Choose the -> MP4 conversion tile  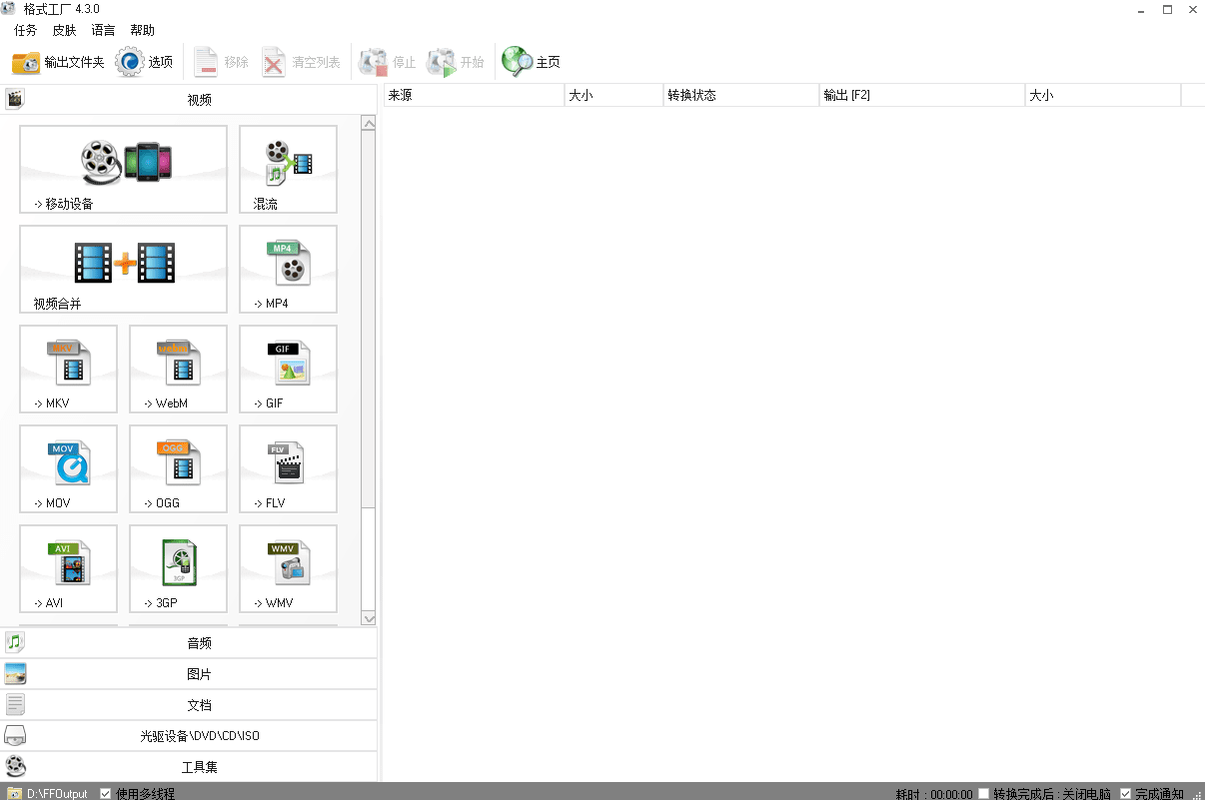point(288,269)
